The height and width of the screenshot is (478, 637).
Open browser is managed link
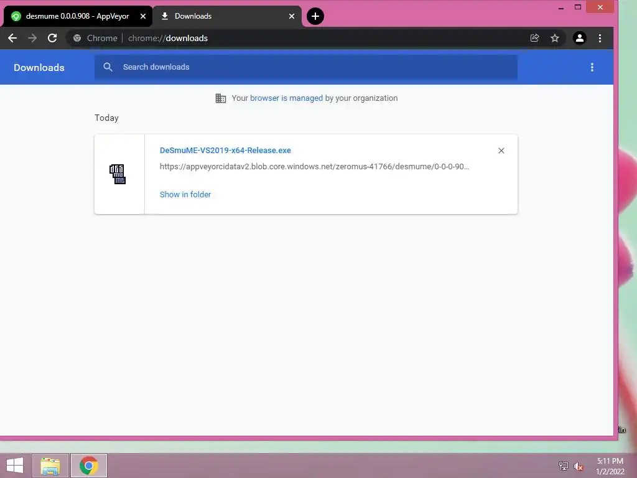click(286, 98)
